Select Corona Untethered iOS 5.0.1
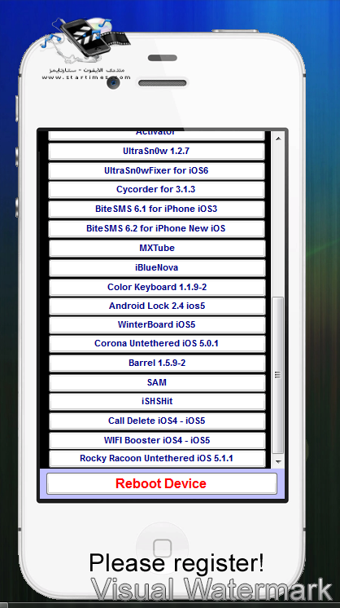340x608 pixels. [x=157, y=344]
